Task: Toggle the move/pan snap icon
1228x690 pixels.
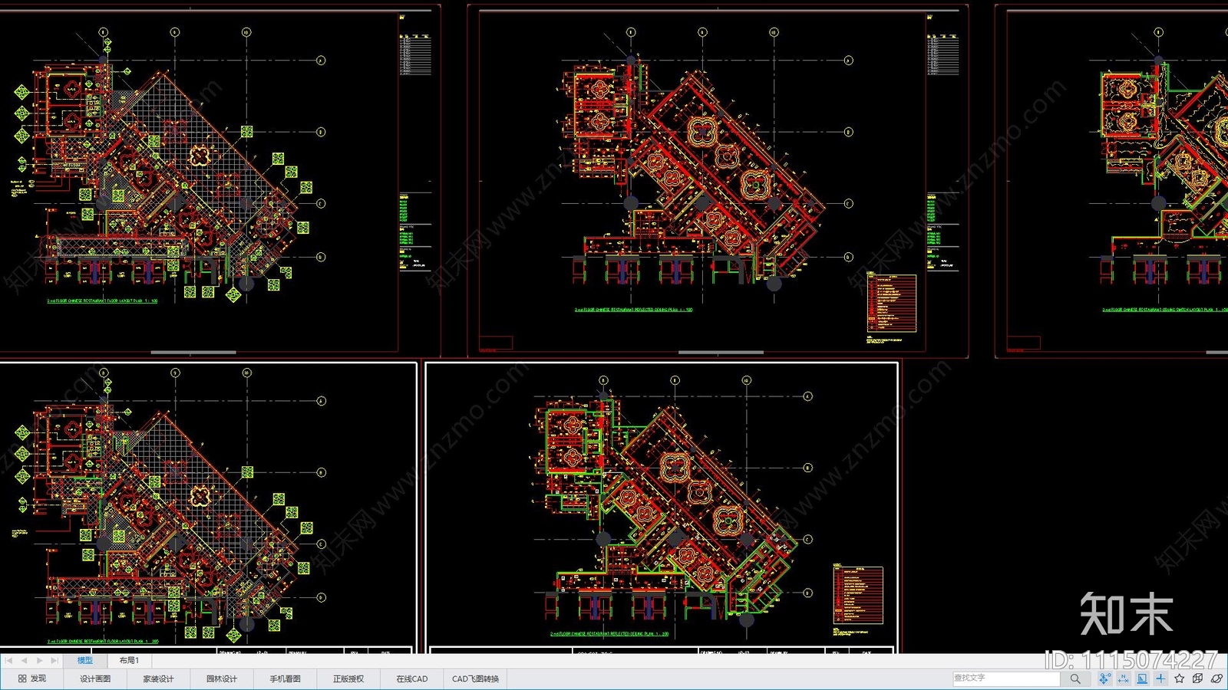Action: coord(1104,678)
